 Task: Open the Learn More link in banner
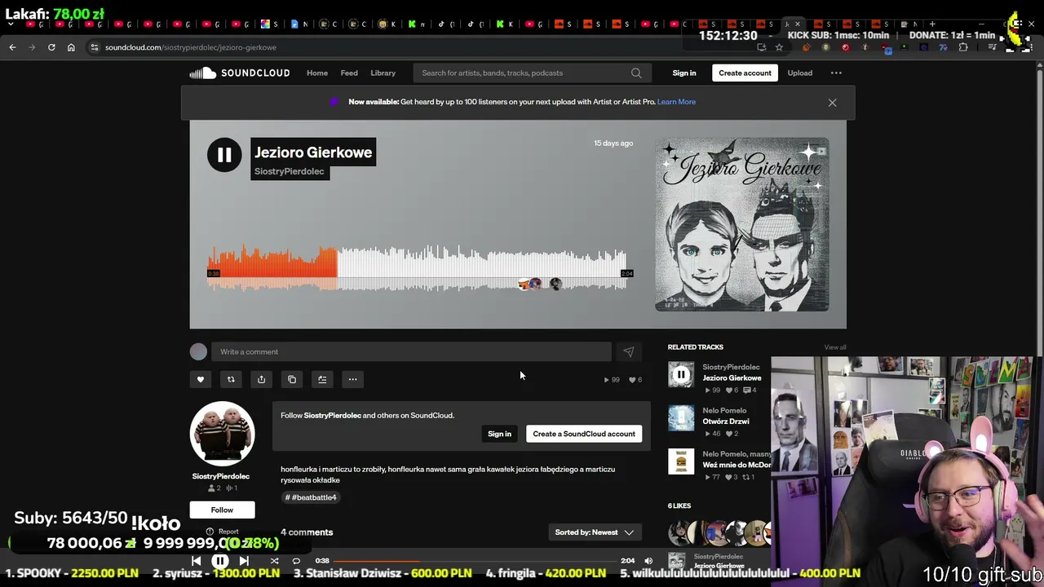point(676,102)
